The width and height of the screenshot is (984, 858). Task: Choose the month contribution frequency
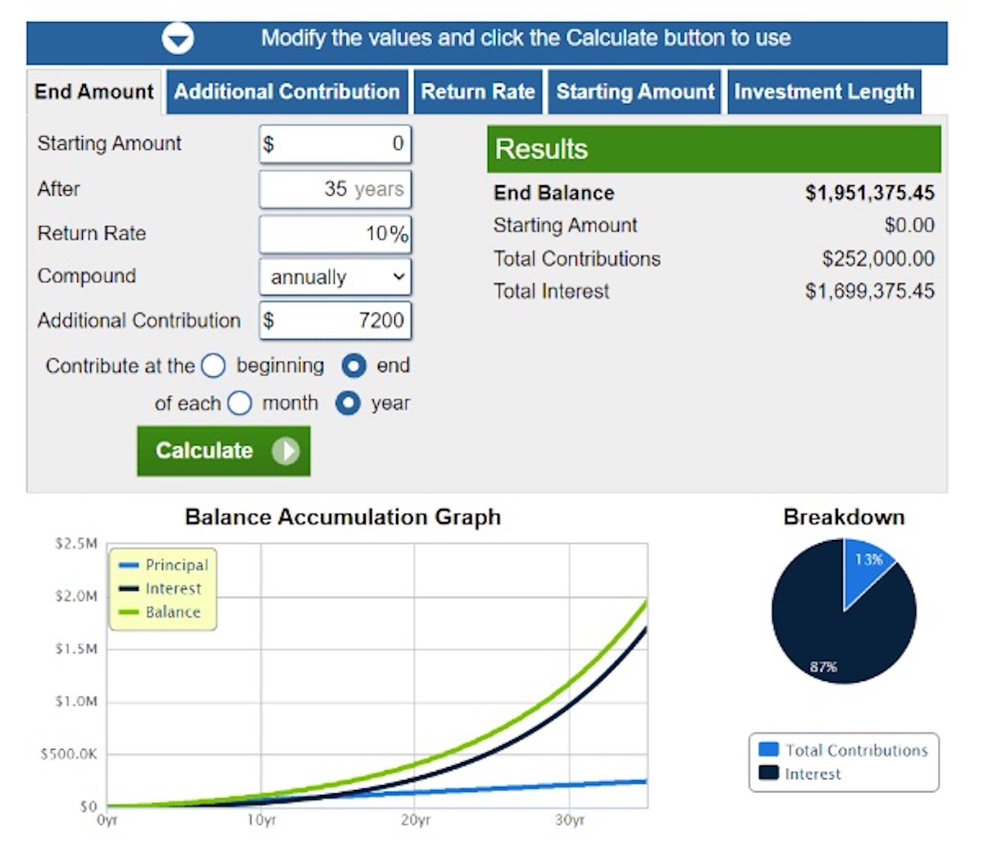point(239,403)
